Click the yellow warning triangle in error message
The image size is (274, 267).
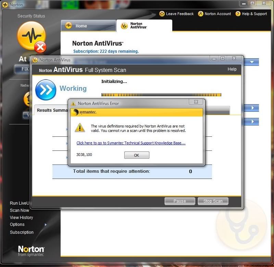[x=80, y=128]
